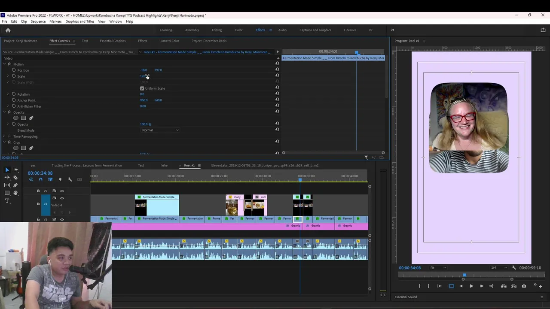550x309 pixels.
Task: Open Blend Mode Normal dropdown
Action: (160, 130)
